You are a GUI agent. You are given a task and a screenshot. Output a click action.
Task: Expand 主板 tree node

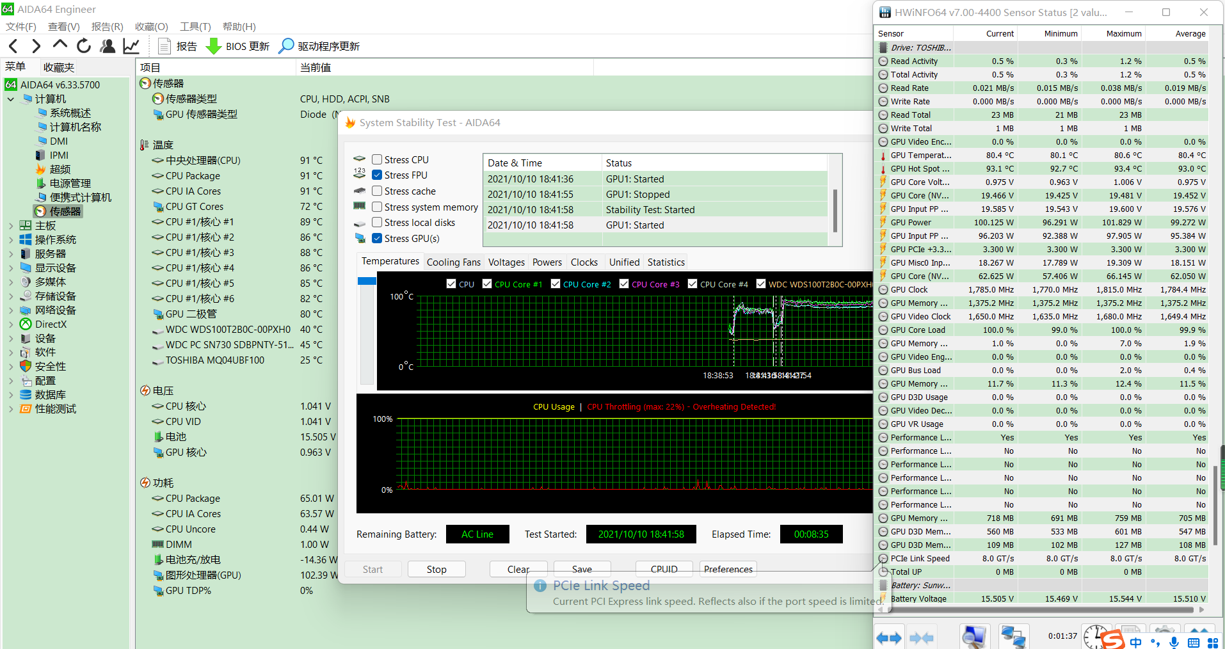coord(10,226)
